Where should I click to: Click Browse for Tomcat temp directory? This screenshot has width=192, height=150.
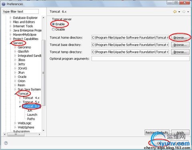(180, 52)
